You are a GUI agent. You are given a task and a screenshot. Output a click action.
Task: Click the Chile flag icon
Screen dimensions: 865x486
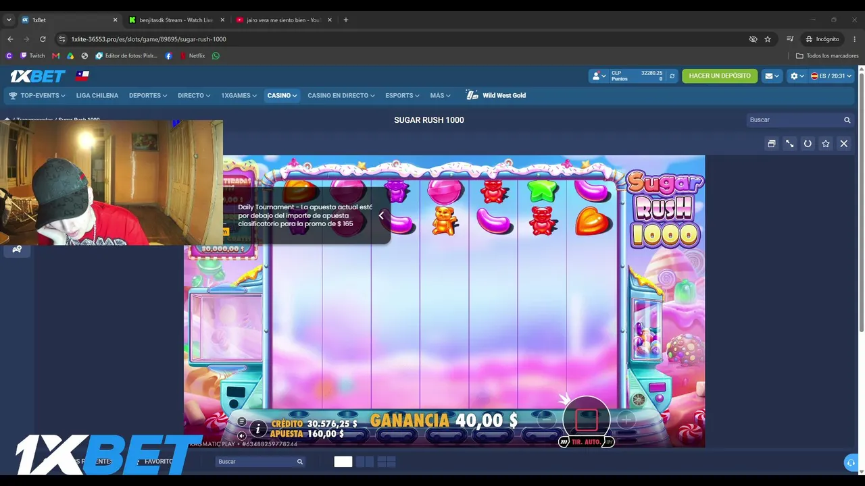(x=82, y=76)
